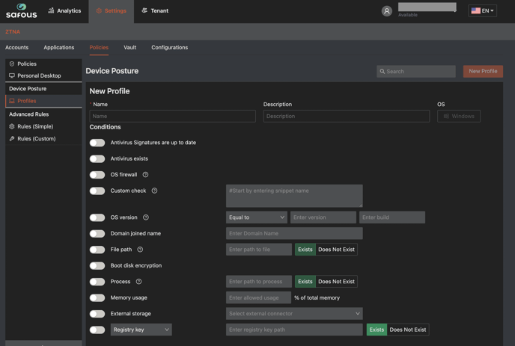Image resolution: width=515 pixels, height=346 pixels.
Task: Open the Registry key type dropdown
Action: 141,330
